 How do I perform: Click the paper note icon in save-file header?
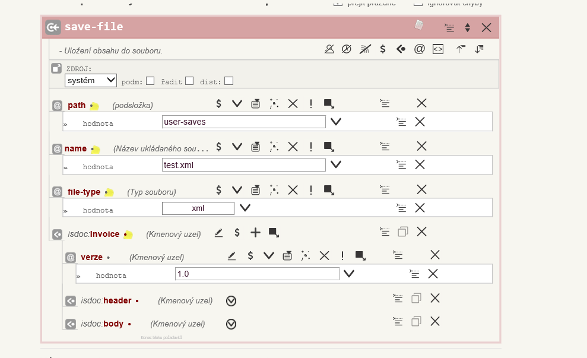point(419,25)
